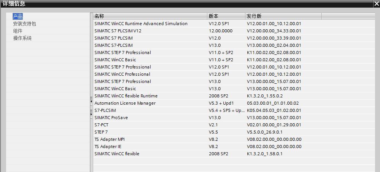
Task: Select the SIMATIC WinCC Professional row
Action: click(x=122, y=74)
